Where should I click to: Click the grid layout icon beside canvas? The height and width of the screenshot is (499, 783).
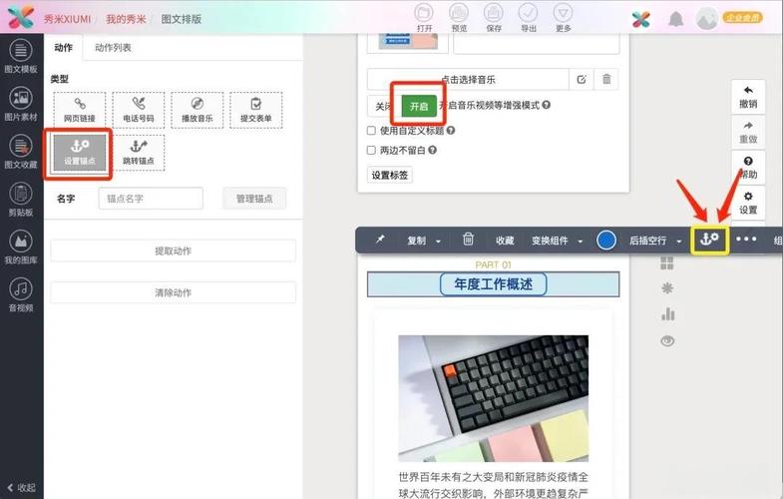(667, 262)
